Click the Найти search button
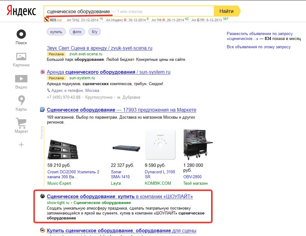 click(x=226, y=11)
